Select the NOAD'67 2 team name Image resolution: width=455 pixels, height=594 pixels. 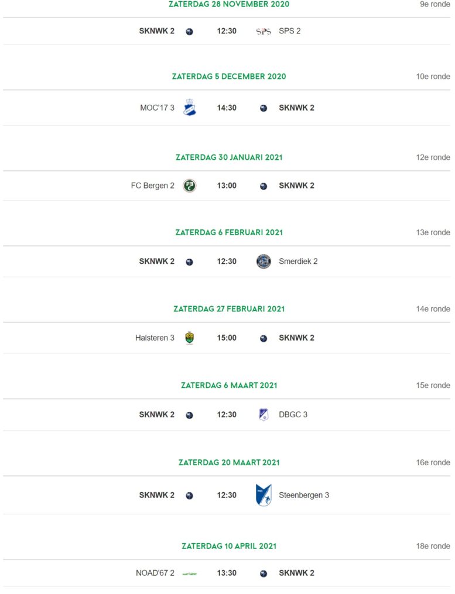click(x=155, y=573)
